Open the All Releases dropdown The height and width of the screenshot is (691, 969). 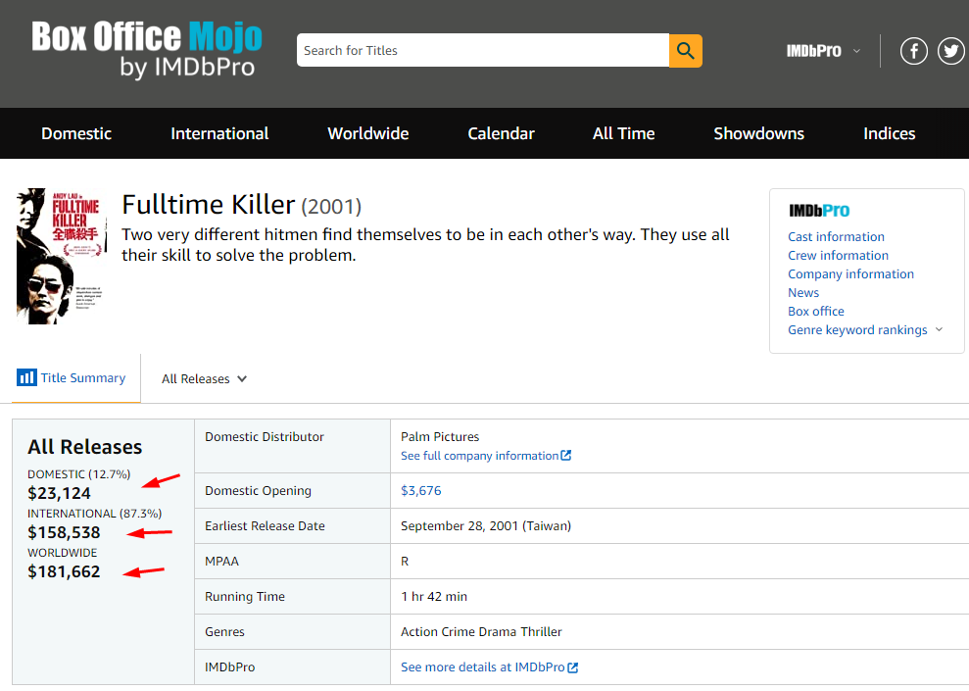(204, 379)
